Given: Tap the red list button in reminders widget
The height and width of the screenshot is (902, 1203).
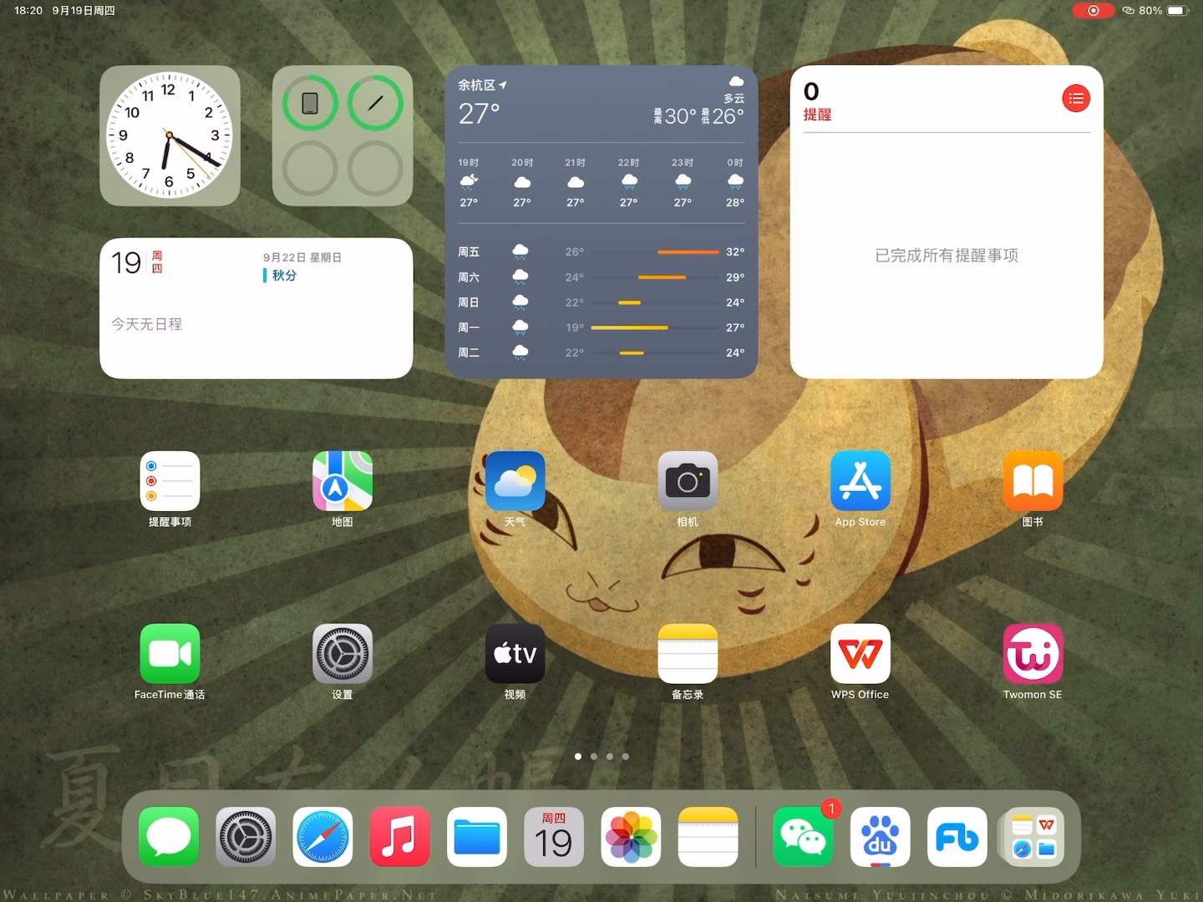Looking at the screenshot, I should click(x=1076, y=99).
